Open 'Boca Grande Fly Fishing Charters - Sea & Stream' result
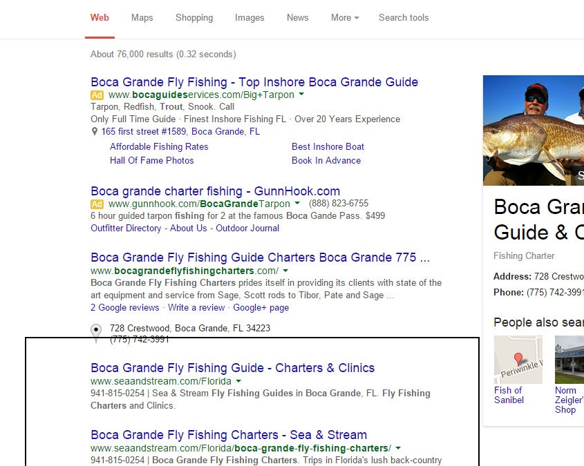This screenshot has width=584, height=466. pos(229,435)
